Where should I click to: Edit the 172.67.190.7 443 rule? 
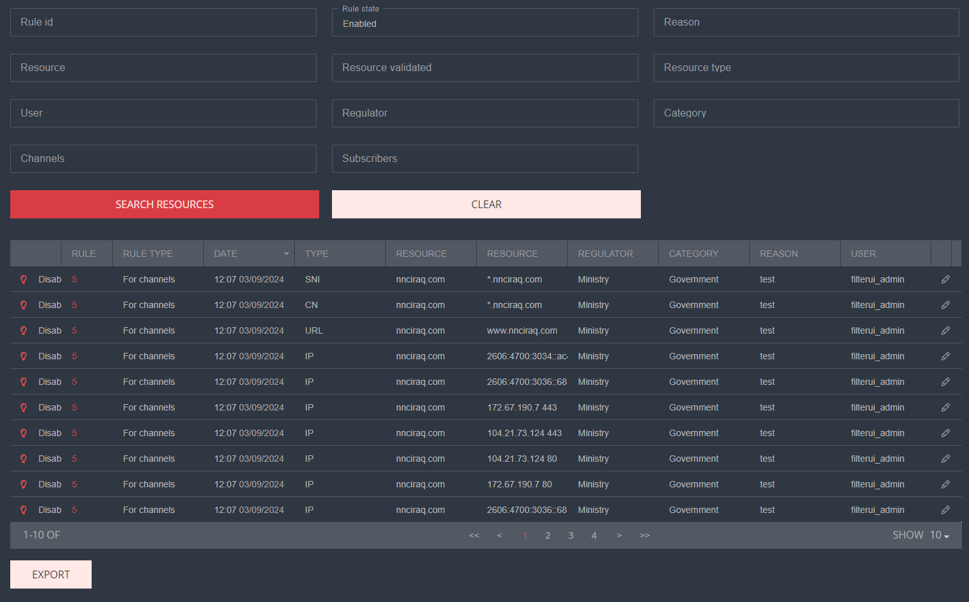(x=945, y=407)
